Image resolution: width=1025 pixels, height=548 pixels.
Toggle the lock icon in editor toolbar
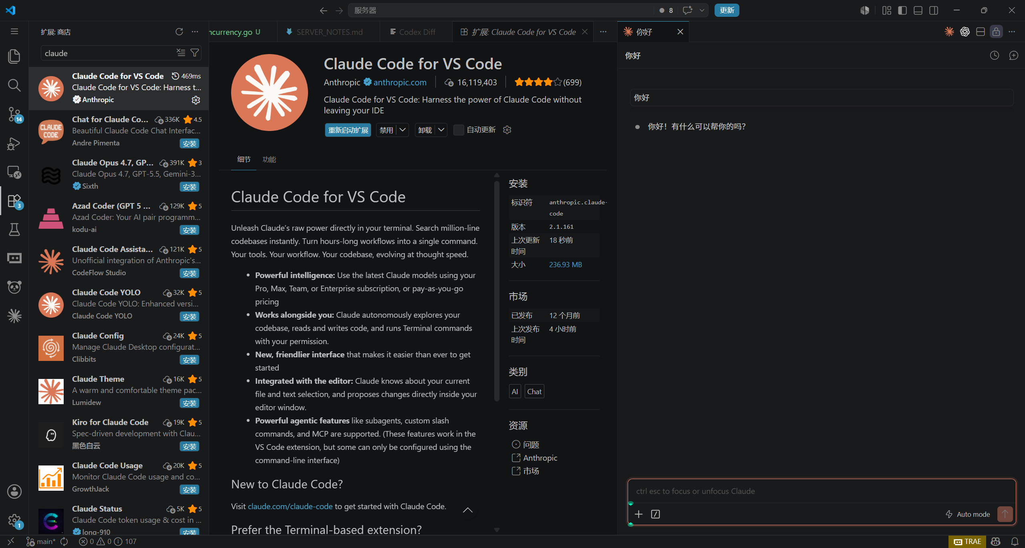coord(996,32)
